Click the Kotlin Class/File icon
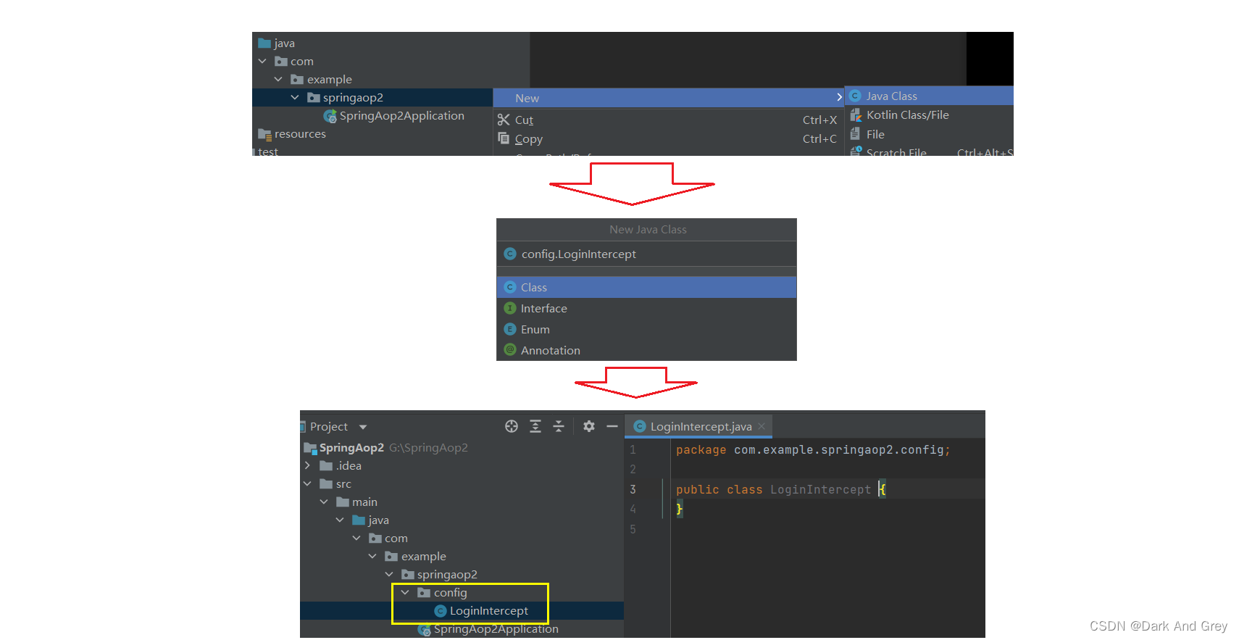Viewport: 1239px width, 640px height. (856, 115)
